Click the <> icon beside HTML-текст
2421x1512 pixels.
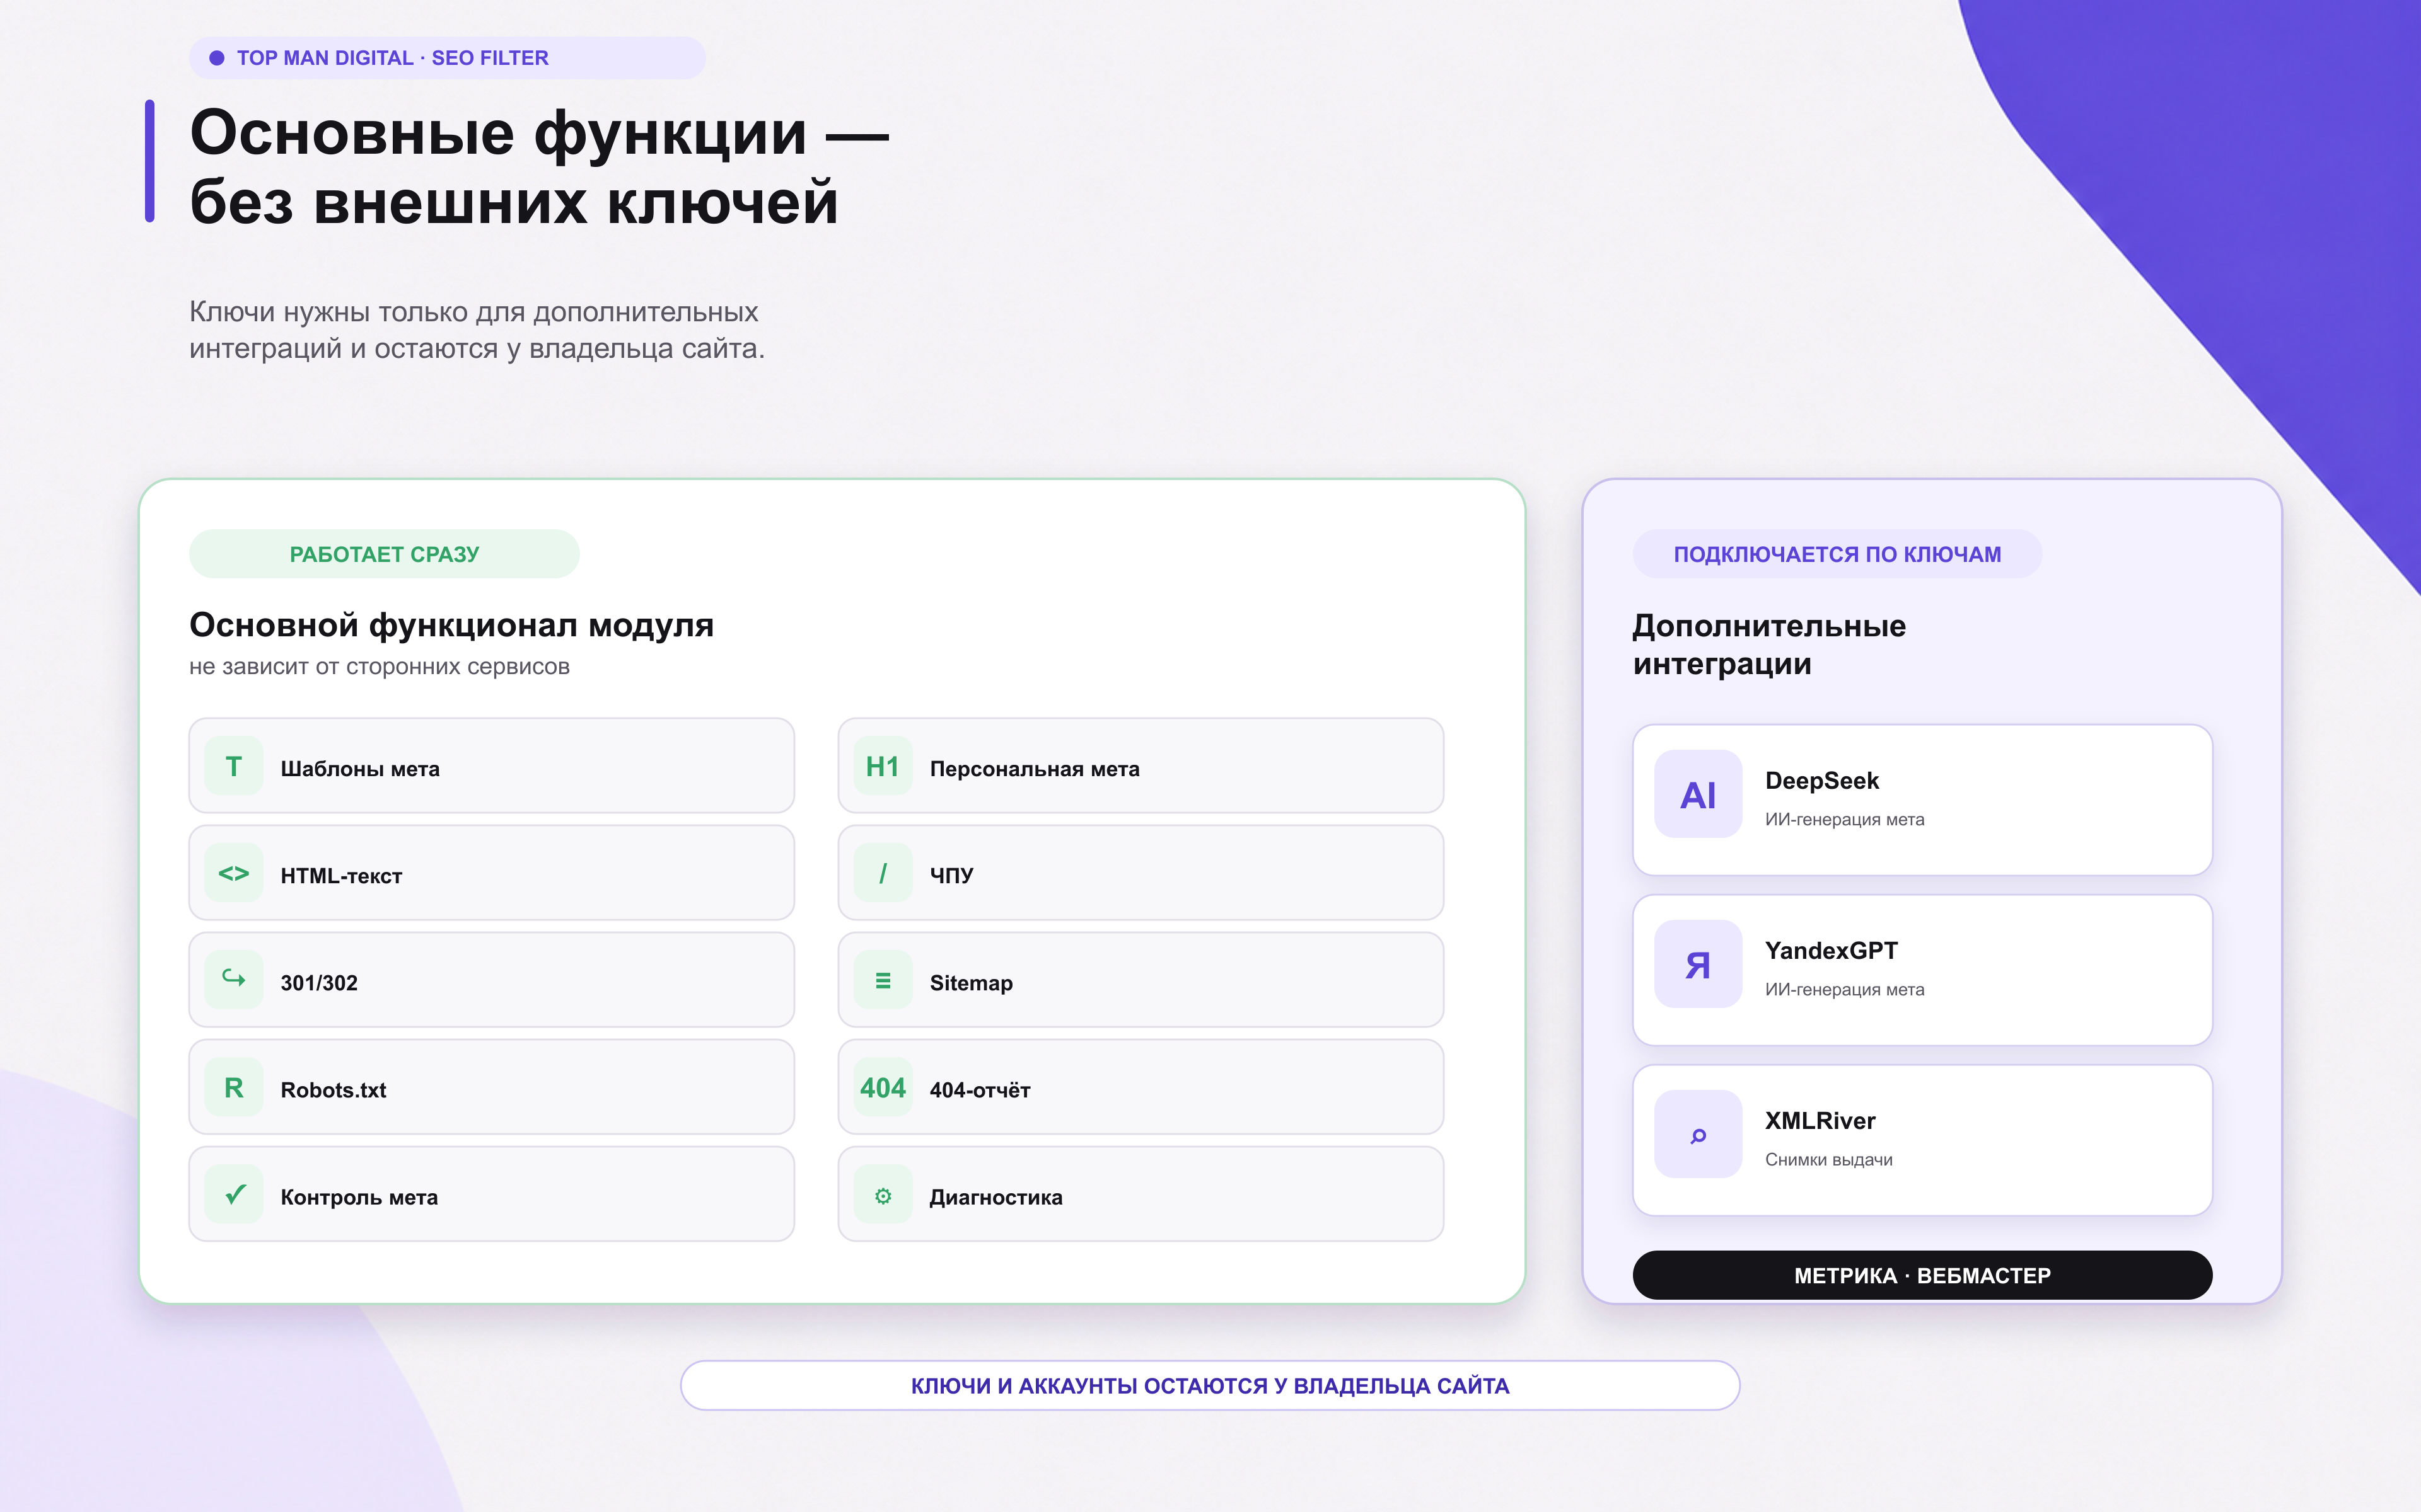coord(233,873)
